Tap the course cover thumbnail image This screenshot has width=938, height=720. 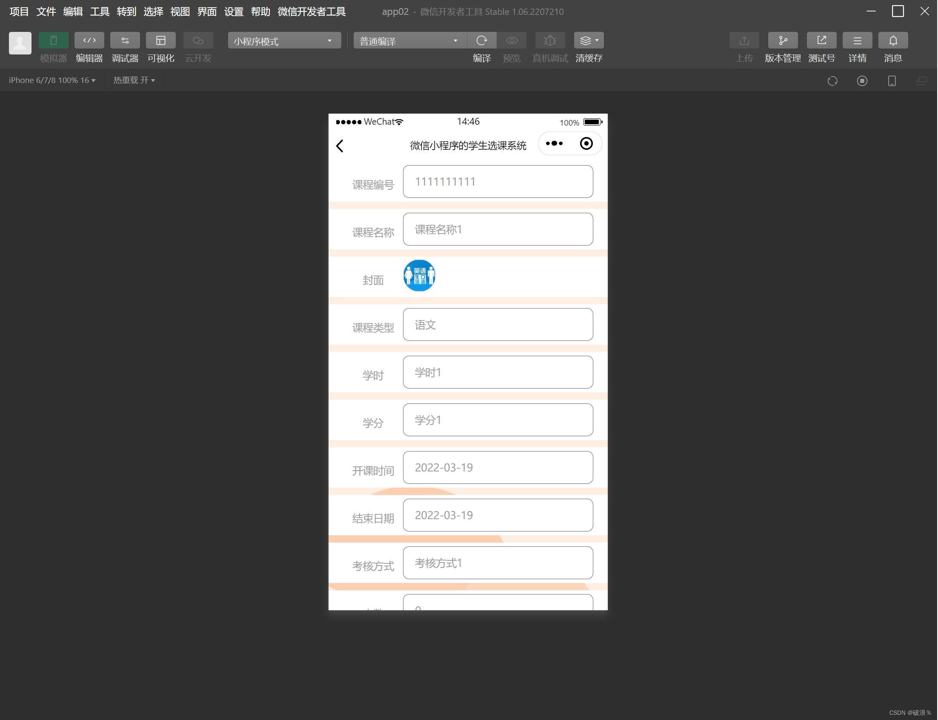click(x=420, y=276)
